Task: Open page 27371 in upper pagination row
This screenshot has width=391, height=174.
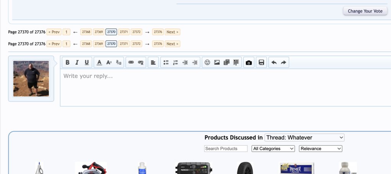Action: coord(124,32)
